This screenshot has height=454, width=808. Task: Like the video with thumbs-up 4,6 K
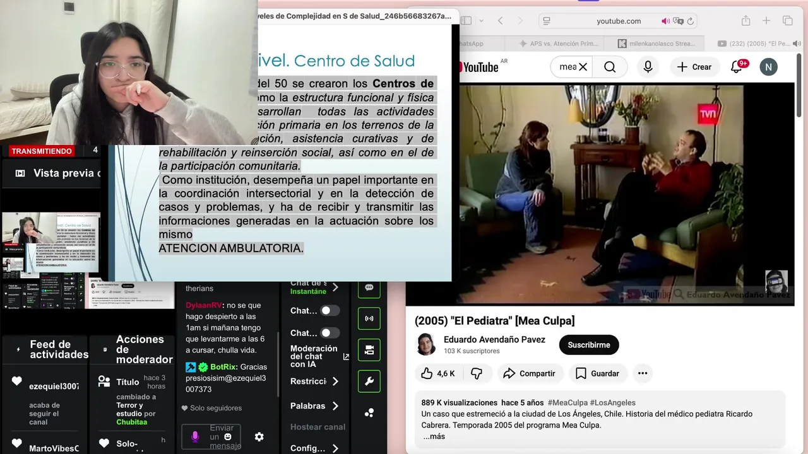click(x=437, y=373)
